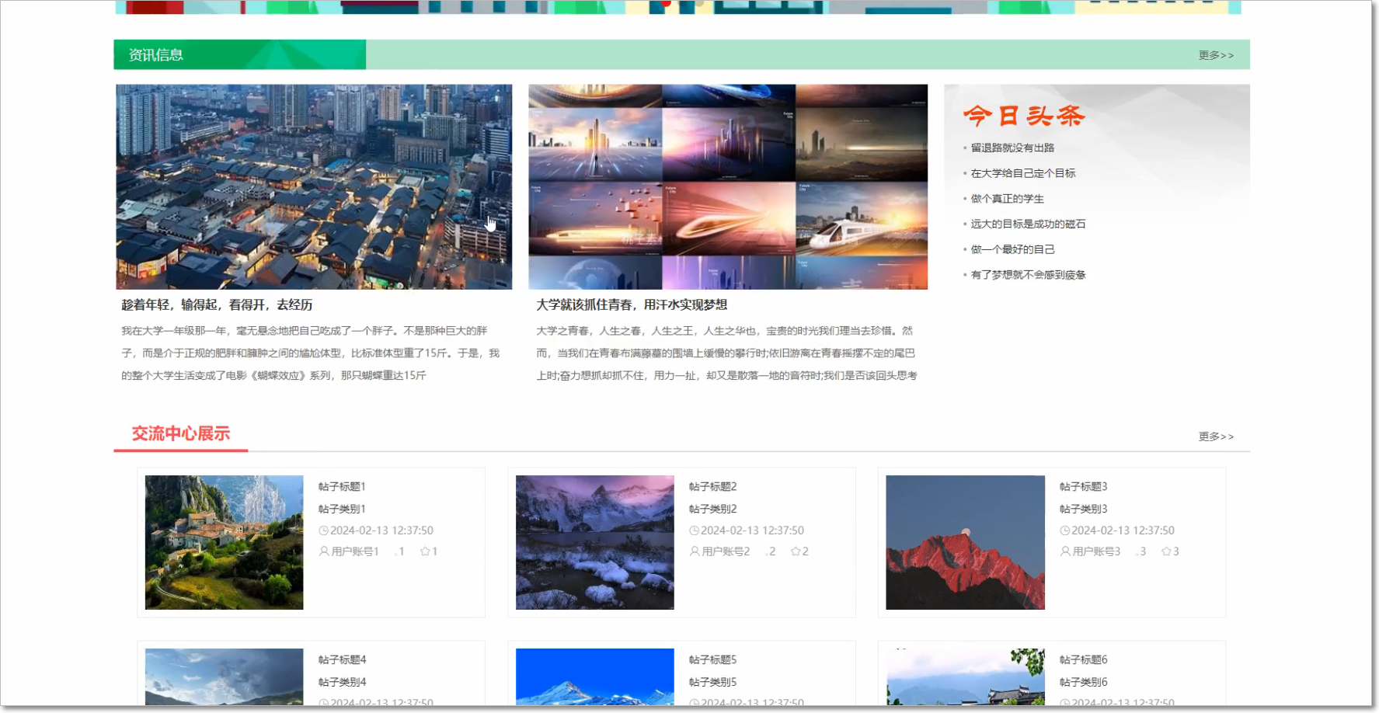Click the 今日头条 headline banner

[1024, 117]
